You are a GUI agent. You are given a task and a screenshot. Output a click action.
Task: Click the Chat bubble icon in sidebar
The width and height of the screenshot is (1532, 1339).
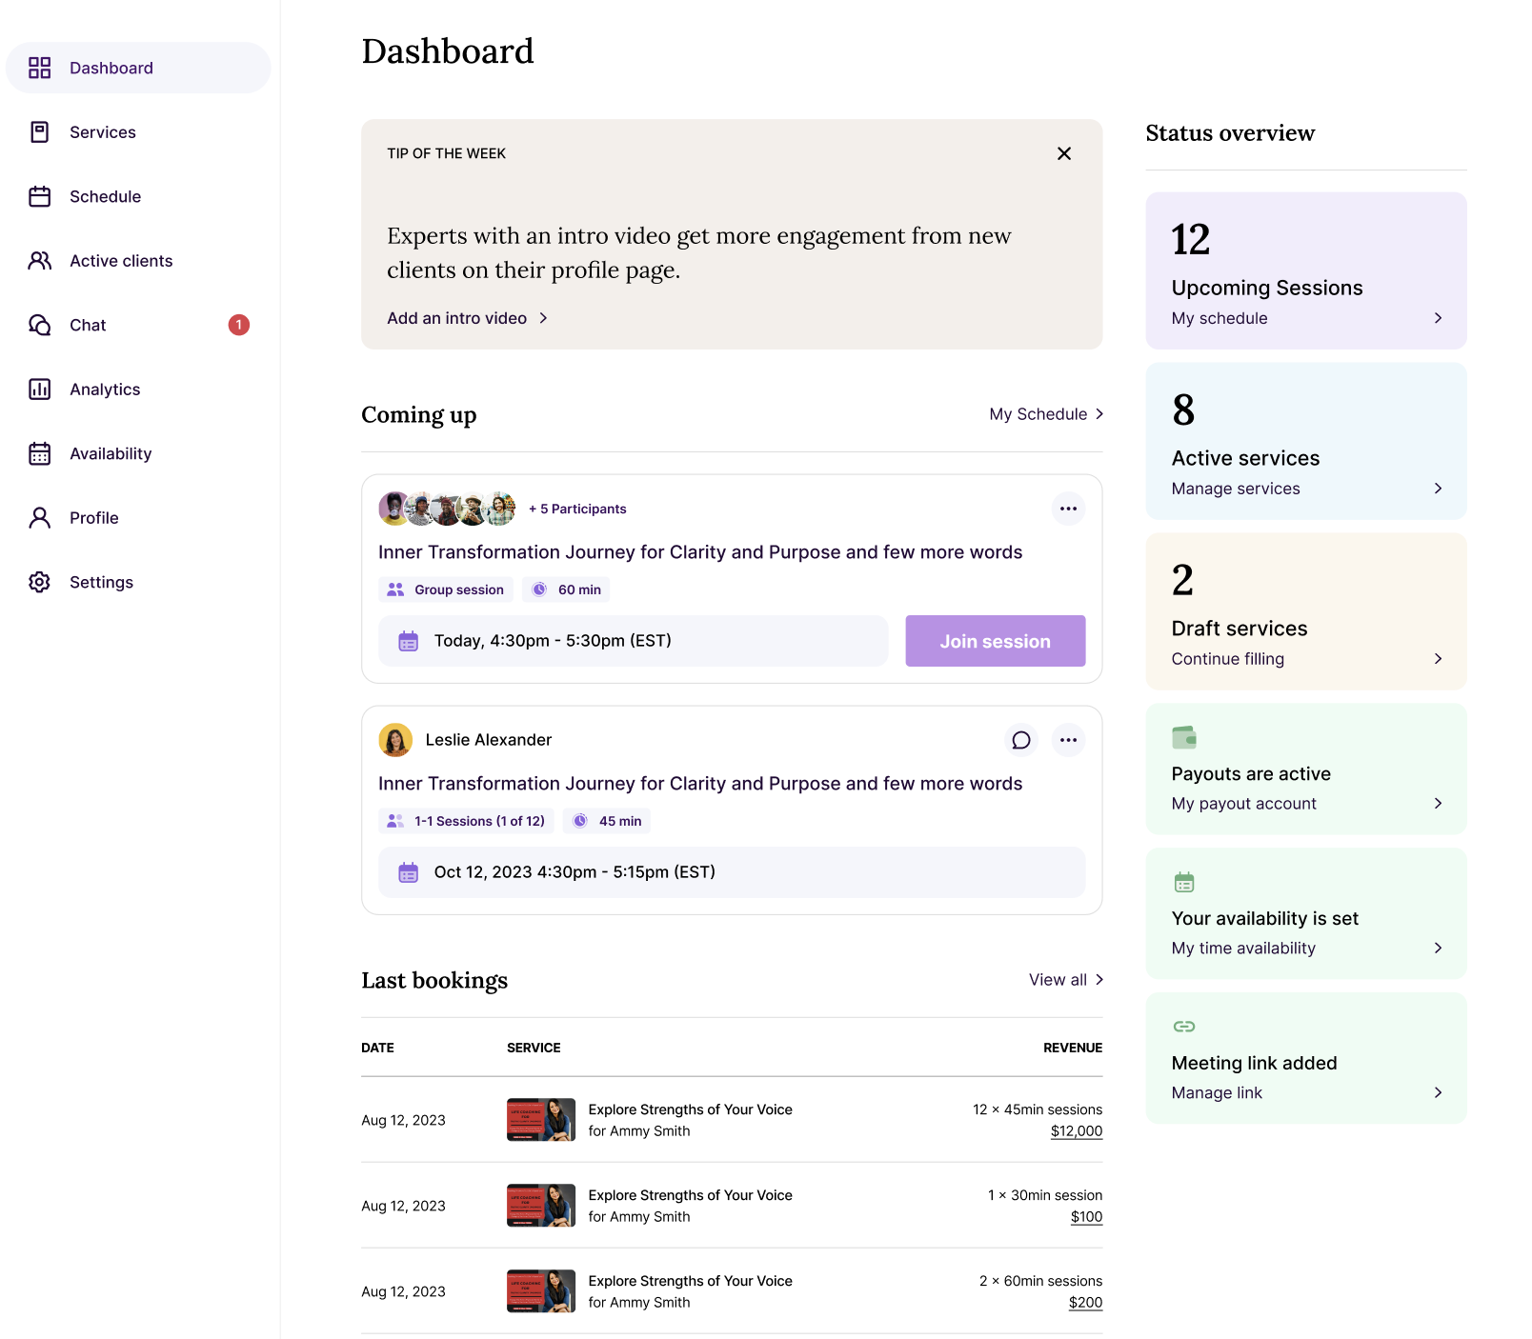[39, 325]
